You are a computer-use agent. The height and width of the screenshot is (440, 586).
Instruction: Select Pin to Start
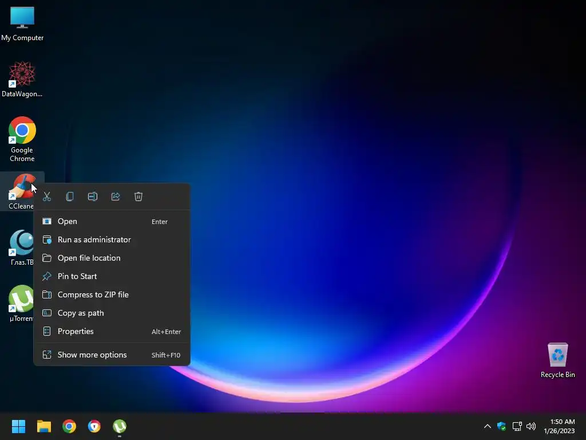[112, 277]
